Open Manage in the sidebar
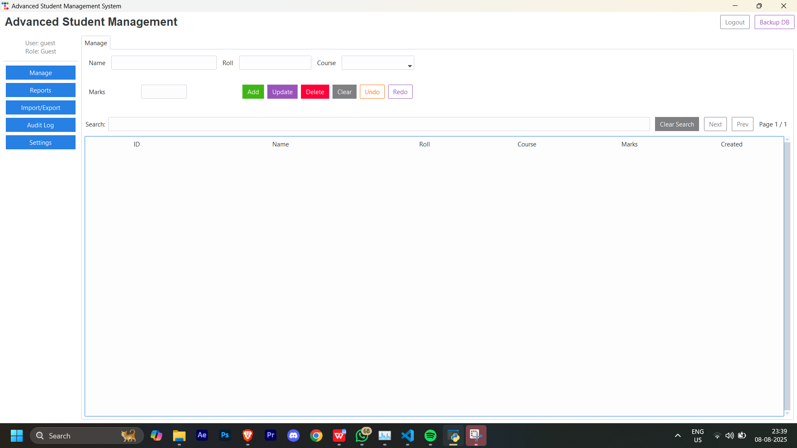This screenshot has width=797, height=448. [x=41, y=73]
